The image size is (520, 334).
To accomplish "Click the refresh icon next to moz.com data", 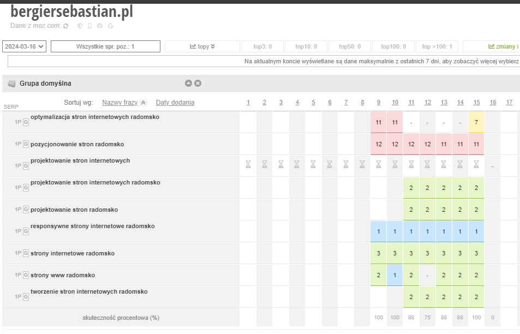I will [65, 26].
